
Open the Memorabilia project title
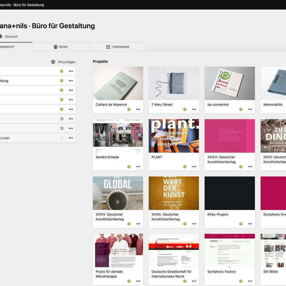tap(273, 105)
